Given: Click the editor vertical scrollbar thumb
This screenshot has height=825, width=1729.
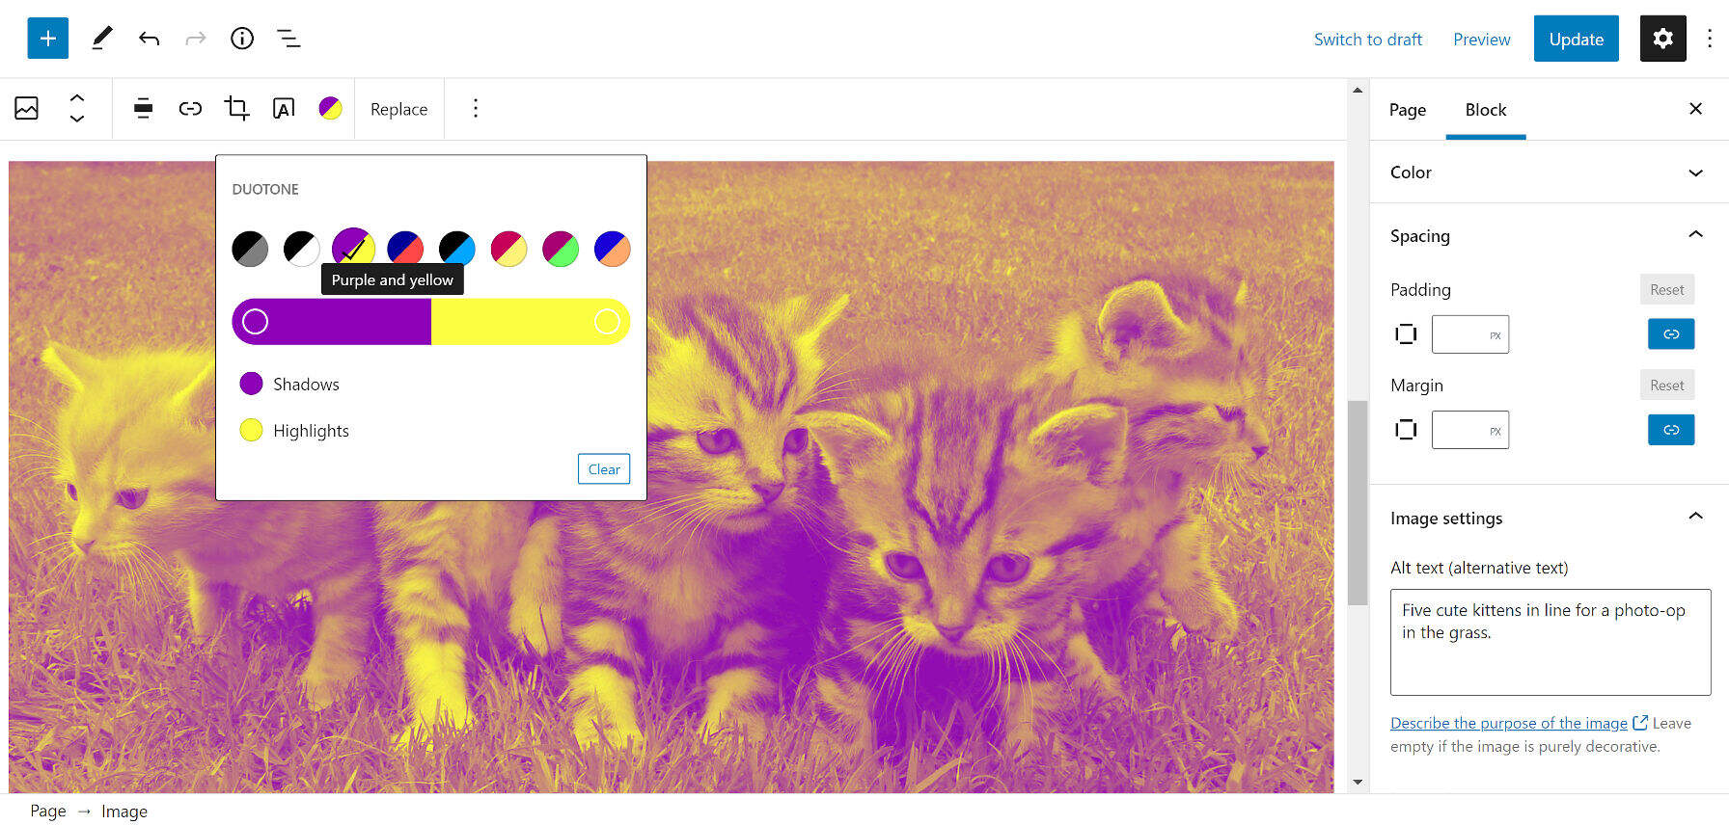Looking at the screenshot, I should point(1358,502).
